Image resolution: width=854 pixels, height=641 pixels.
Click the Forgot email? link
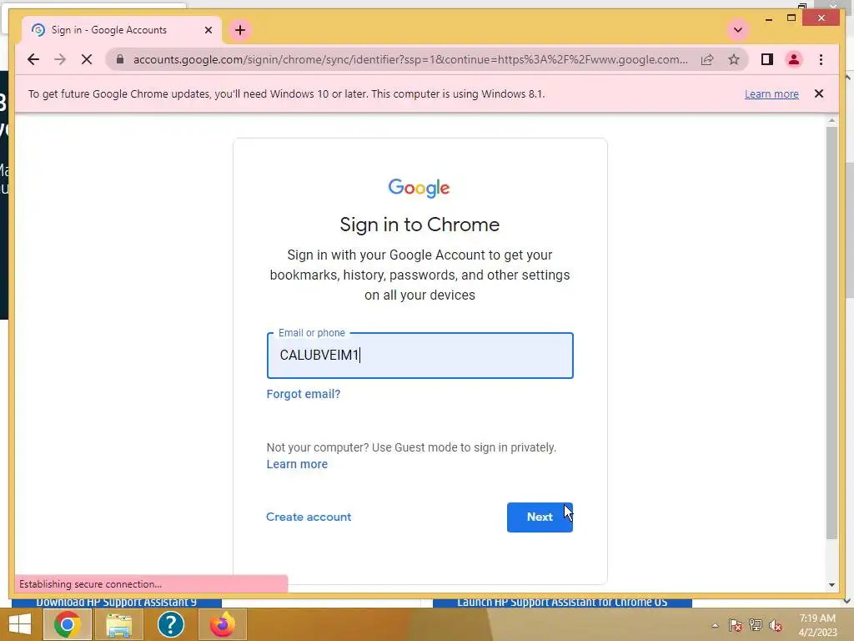click(x=304, y=394)
